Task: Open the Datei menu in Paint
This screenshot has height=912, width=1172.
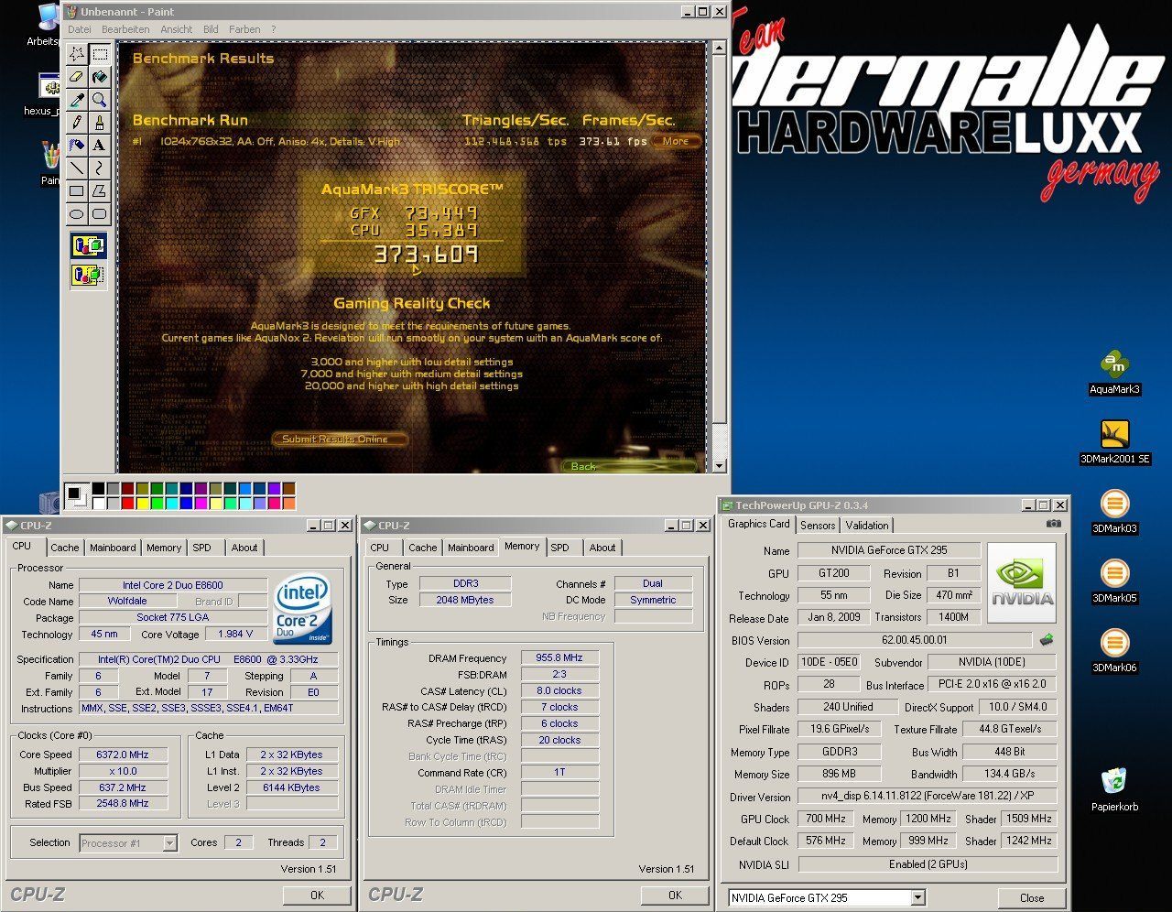Action: (x=80, y=29)
